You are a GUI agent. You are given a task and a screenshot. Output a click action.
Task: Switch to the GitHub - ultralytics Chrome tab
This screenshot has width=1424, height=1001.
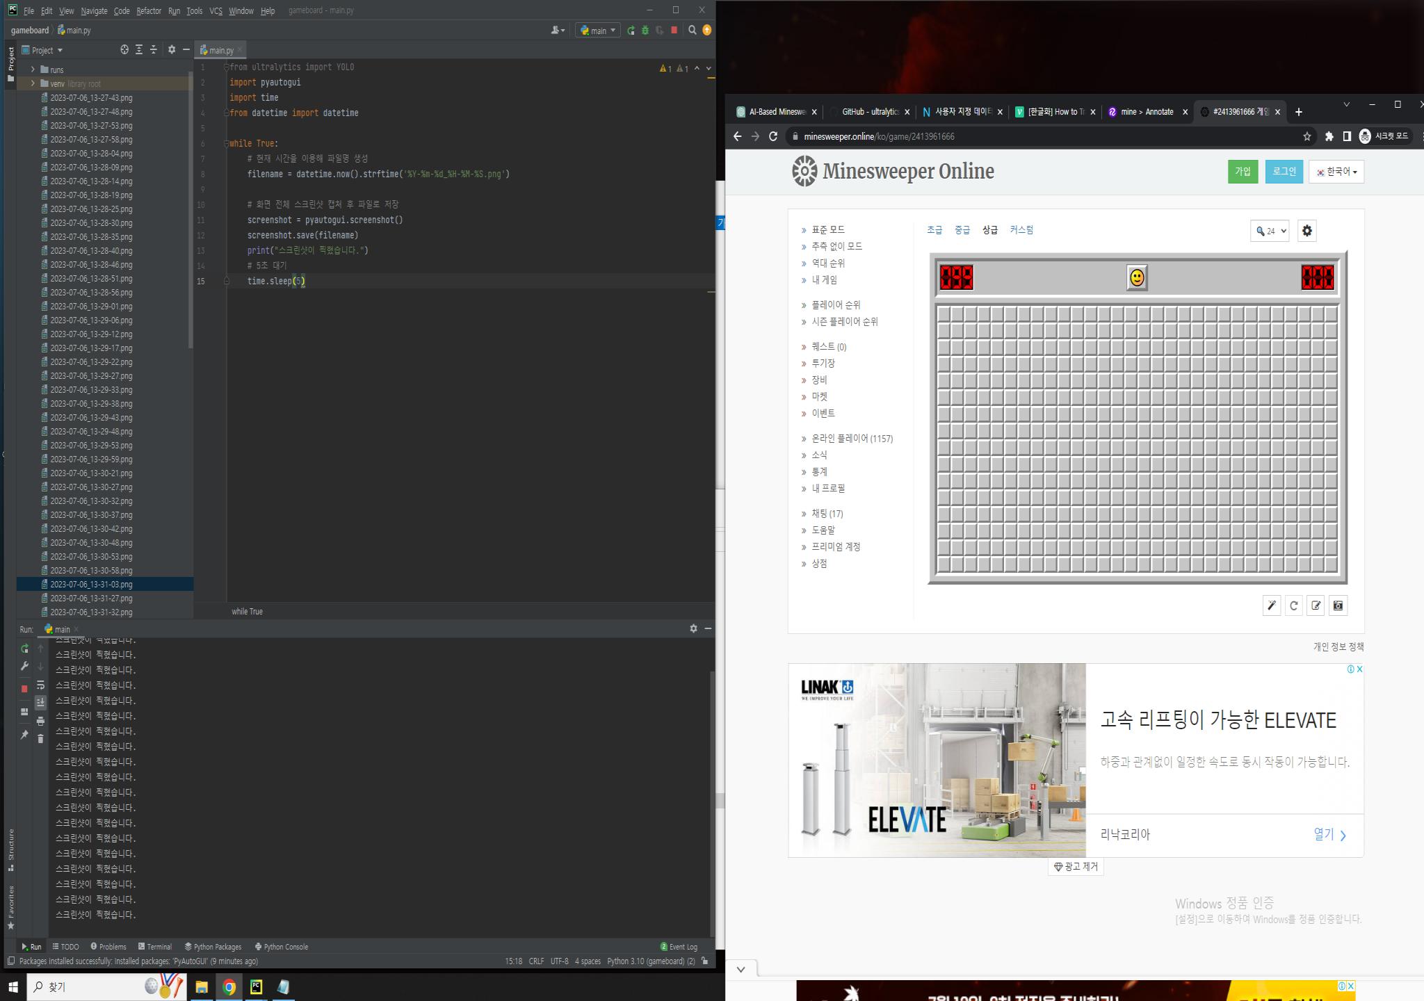tap(869, 112)
